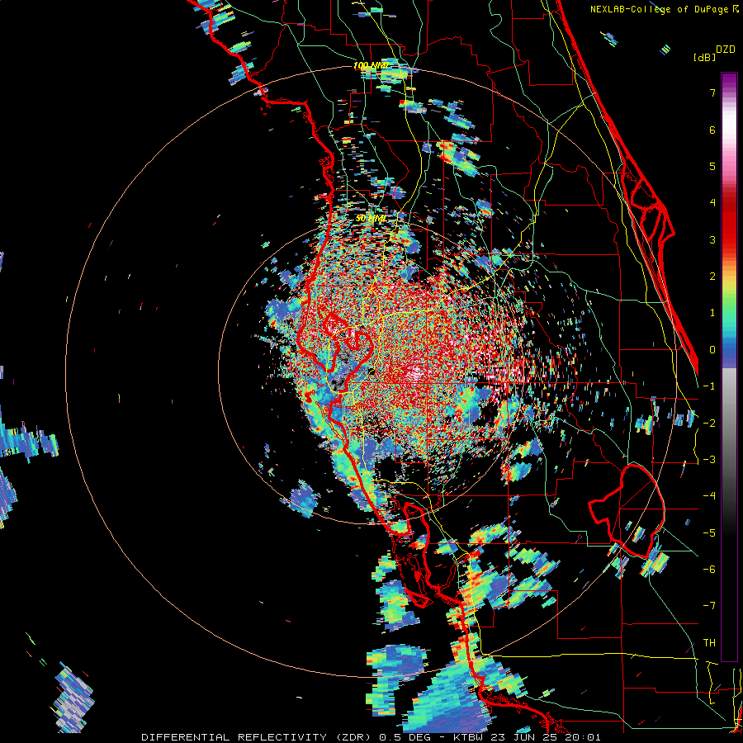Click the 7 tick label on scale
This screenshot has width=743, height=743.
point(712,92)
